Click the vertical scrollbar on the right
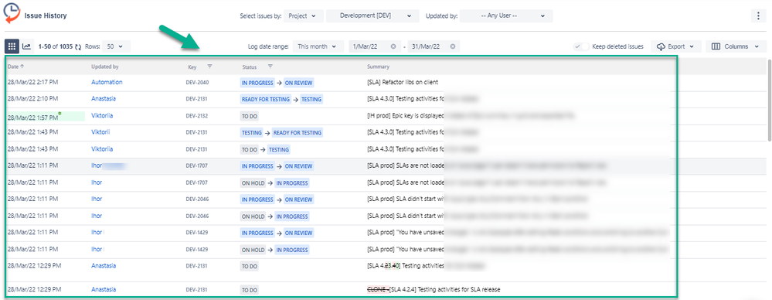Screen dimensions: 772x300 coord(770,100)
